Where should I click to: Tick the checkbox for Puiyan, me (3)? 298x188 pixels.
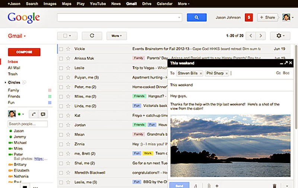(61, 78)
